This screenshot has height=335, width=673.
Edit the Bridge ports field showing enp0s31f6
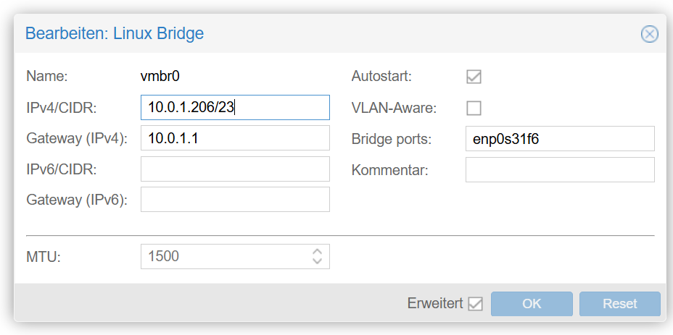point(559,138)
